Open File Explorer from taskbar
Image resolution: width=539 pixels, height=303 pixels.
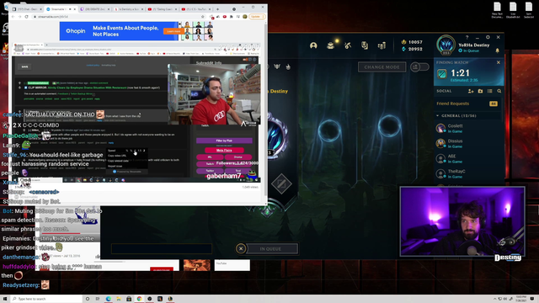click(x=119, y=299)
